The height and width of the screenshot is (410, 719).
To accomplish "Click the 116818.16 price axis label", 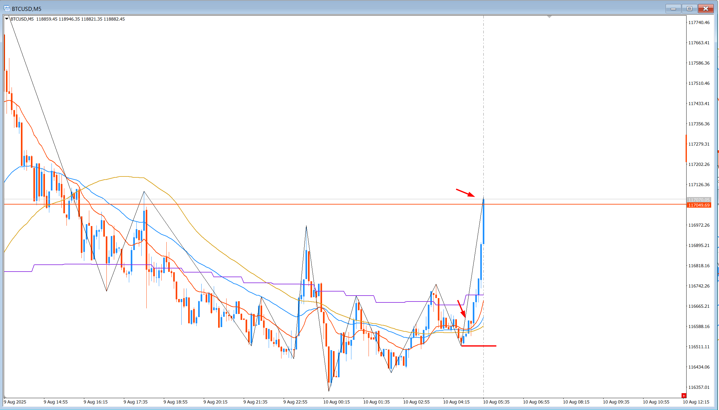I will tap(699, 266).
